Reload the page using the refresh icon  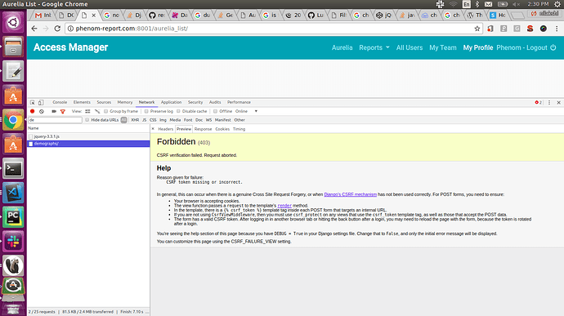point(57,29)
